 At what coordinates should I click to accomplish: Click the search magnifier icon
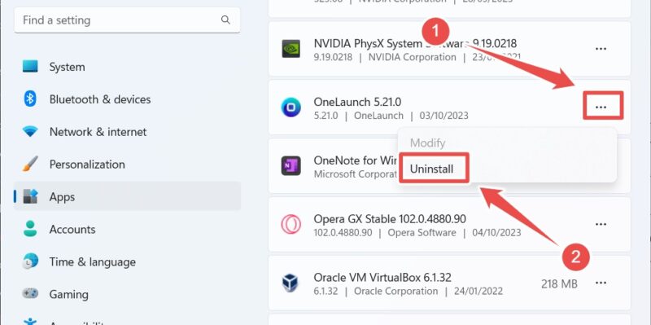tap(225, 20)
